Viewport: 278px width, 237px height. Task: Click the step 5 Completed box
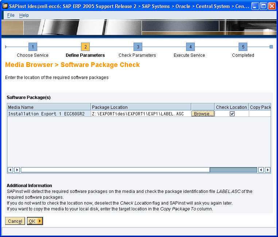click(x=243, y=47)
